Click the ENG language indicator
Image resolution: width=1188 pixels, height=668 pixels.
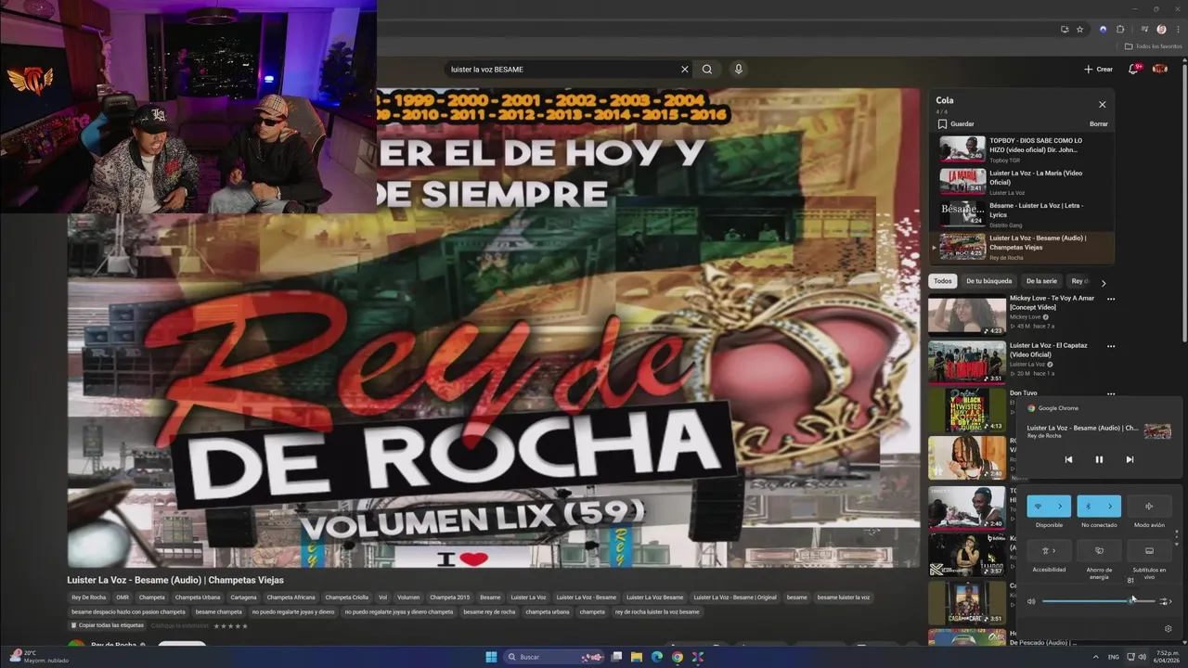click(x=1113, y=657)
